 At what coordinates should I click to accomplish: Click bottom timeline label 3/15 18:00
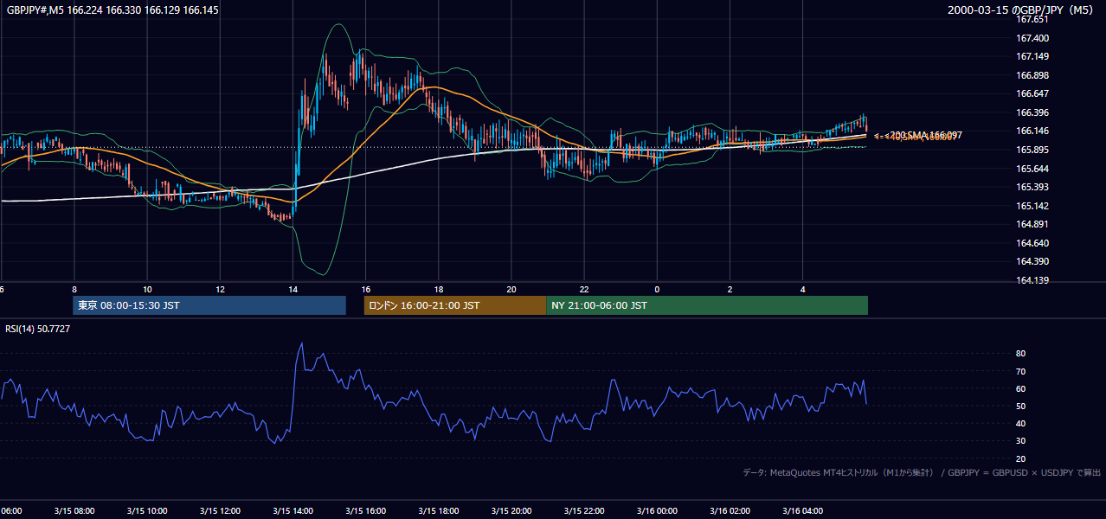(438, 510)
